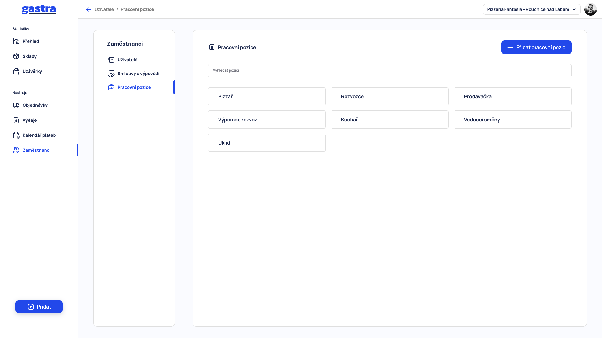Open the user avatar menu

coord(590,9)
